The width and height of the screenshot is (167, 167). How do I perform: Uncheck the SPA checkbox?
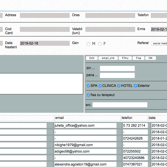(88, 86)
